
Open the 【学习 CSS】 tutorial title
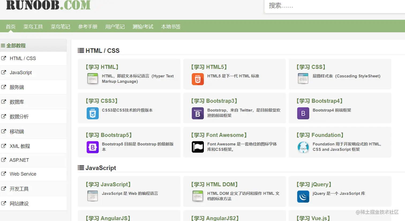pos(311,67)
